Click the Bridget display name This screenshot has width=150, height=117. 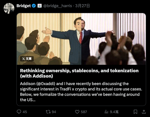tap(24, 6)
